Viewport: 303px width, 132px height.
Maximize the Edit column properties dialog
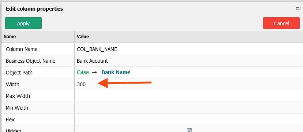click(x=298, y=9)
